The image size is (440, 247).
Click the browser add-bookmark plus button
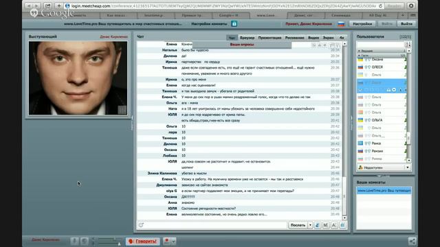coord(58,5)
